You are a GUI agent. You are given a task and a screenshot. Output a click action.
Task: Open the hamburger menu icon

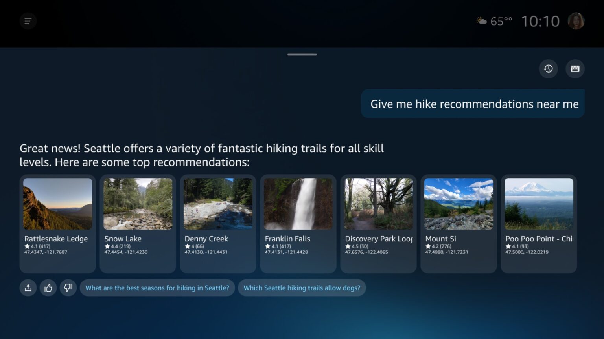28,21
